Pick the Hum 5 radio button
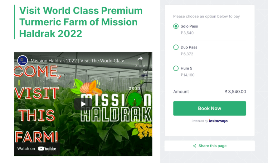This screenshot has height=163, width=268. (x=176, y=68)
